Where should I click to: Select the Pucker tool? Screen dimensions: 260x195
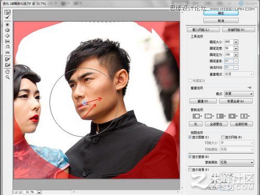7,30
